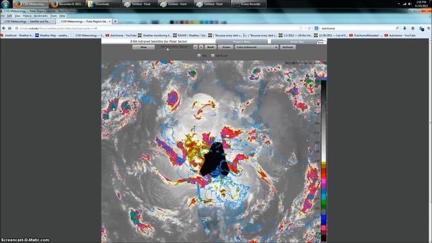This screenshot has width=432, height=243.
Task: Open the first dutchsinse YouTube bookmark
Action: click(122, 35)
